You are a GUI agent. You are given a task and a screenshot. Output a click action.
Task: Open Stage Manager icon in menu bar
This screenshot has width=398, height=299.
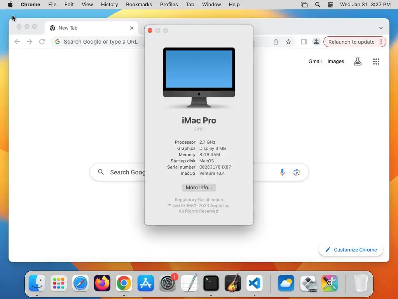point(304,5)
